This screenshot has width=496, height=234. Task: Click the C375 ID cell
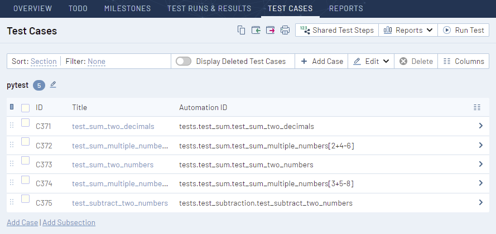click(44, 203)
